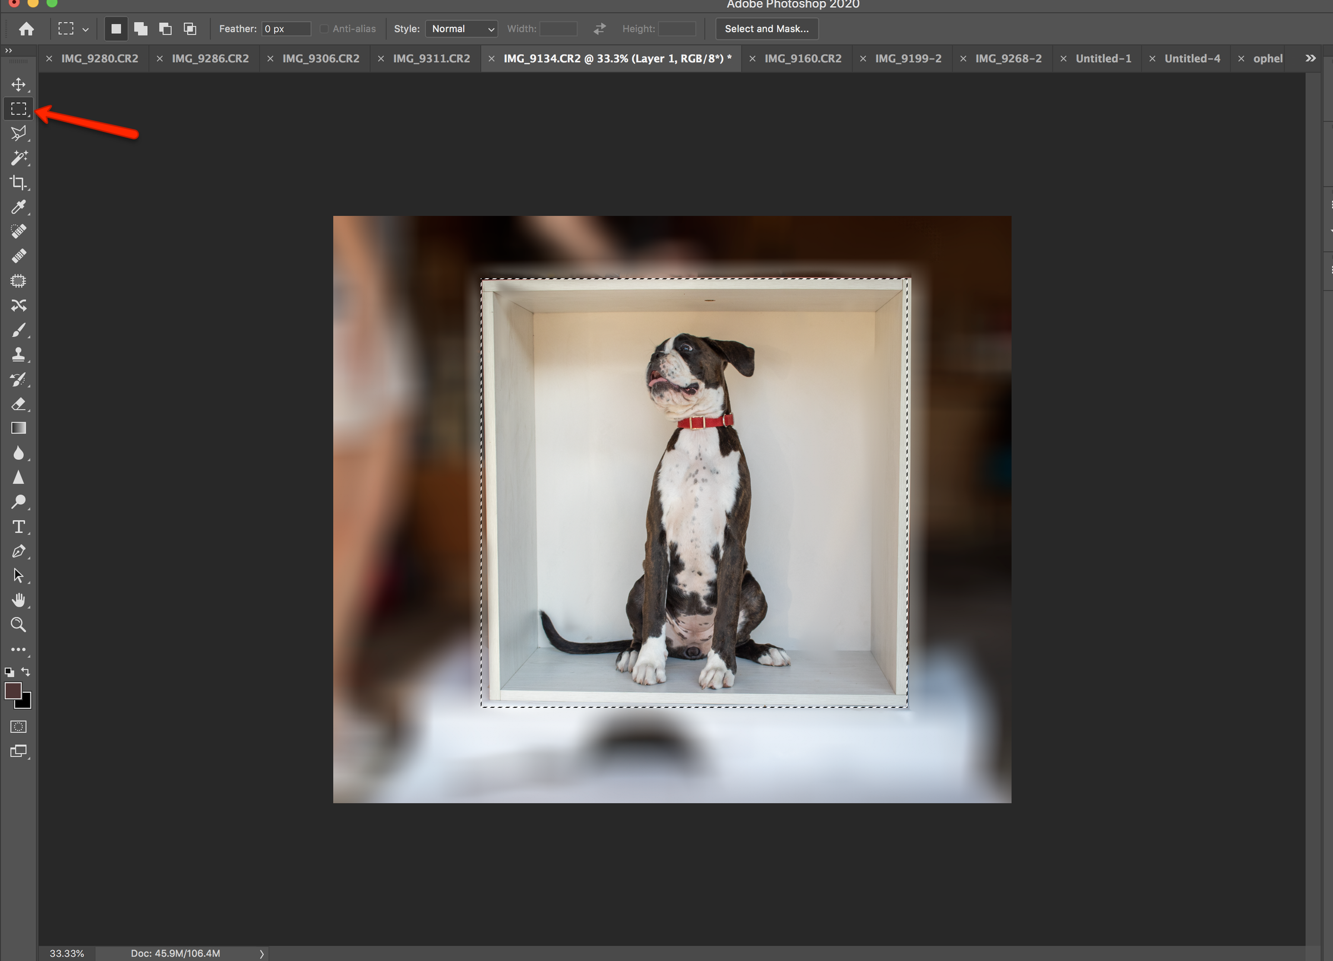The width and height of the screenshot is (1333, 961).
Task: Select the Horizontal Type tool
Action: point(18,526)
